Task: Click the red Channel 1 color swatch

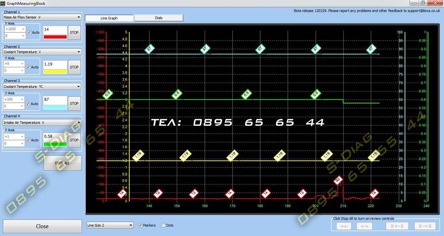Action: 55,37
